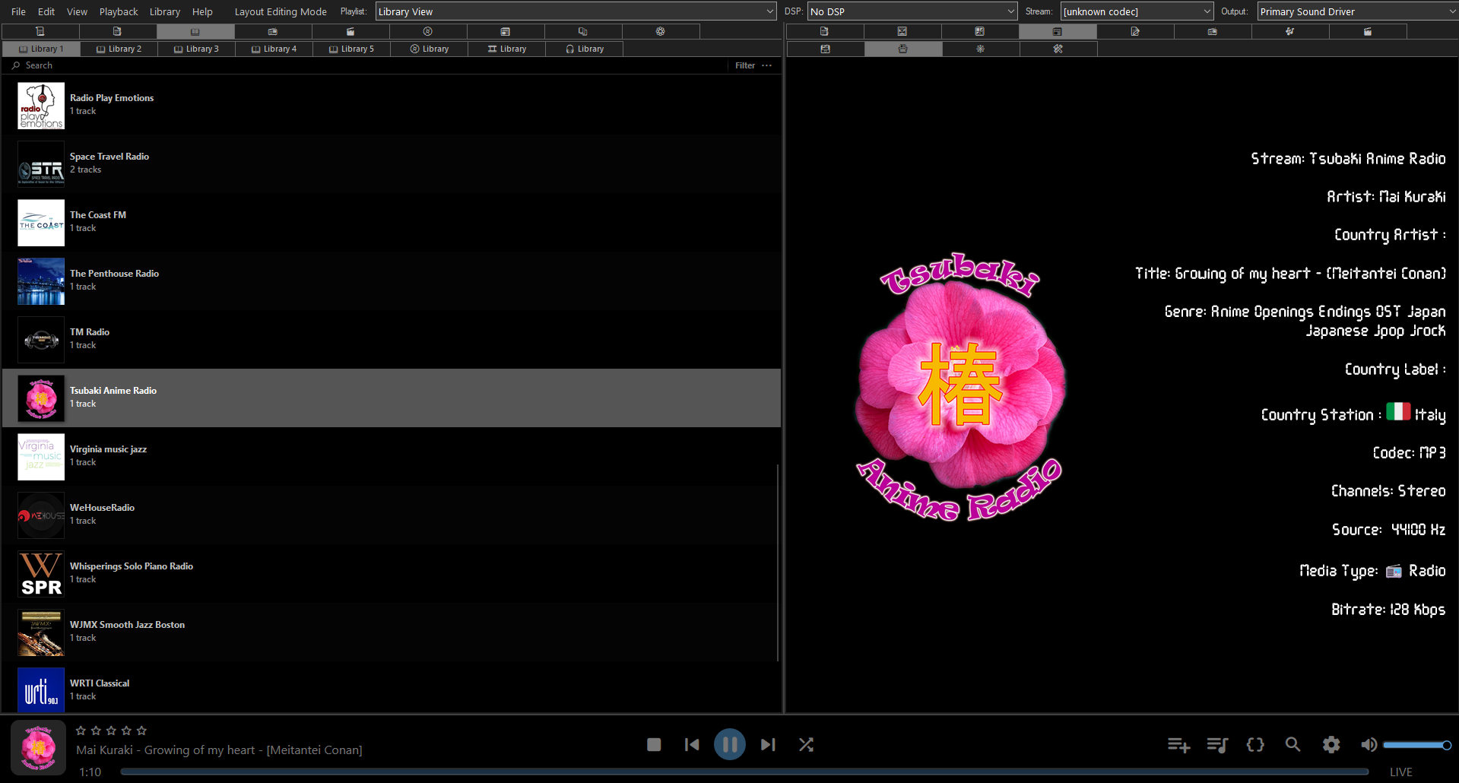
Task: Select the radio icon tab in right panel
Action: [x=1213, y=31]
